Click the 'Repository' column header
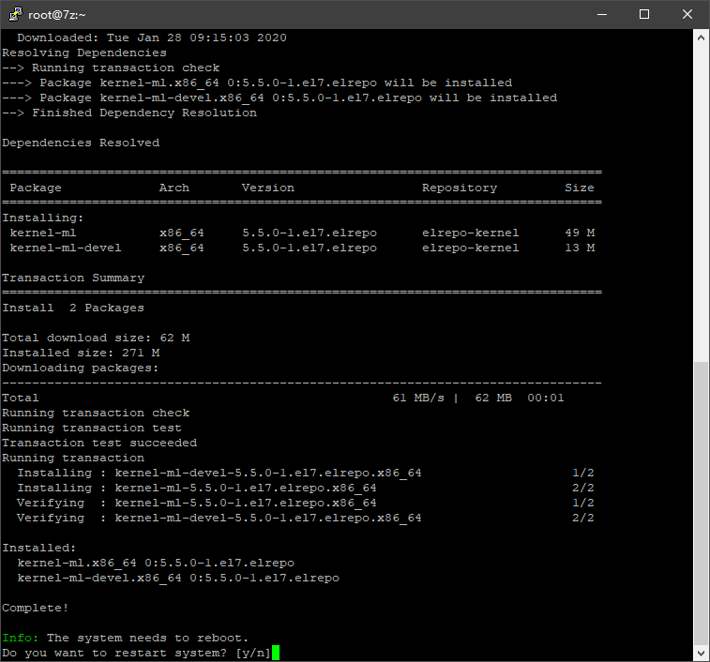This screenshot has height=662, width=710. [x=460, y=188]
